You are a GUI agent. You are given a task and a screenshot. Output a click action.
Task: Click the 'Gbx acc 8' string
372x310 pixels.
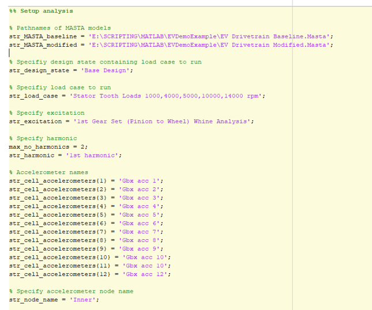pyautogui.click(x=139, y=240)
